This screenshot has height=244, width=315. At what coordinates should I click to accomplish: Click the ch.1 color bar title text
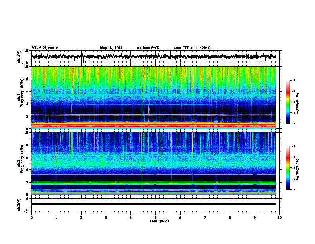pos(298,104)
